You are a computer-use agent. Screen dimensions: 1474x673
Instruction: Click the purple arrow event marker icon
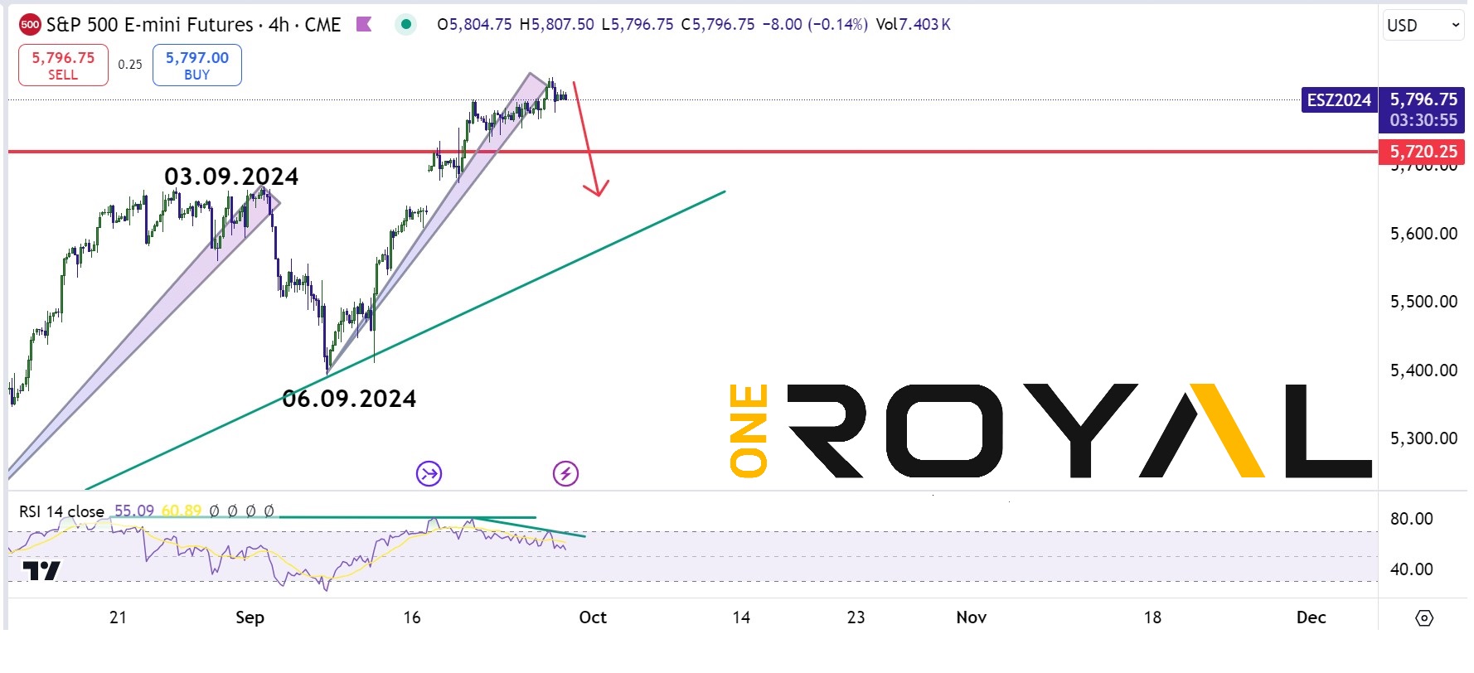pyautogui.click(x=429, y=474)
